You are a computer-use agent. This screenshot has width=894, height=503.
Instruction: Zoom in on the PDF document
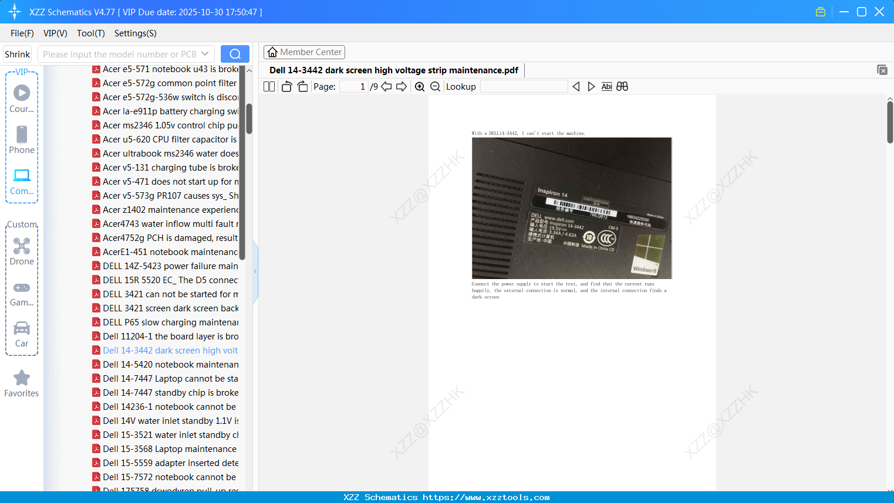pos(420,86)
